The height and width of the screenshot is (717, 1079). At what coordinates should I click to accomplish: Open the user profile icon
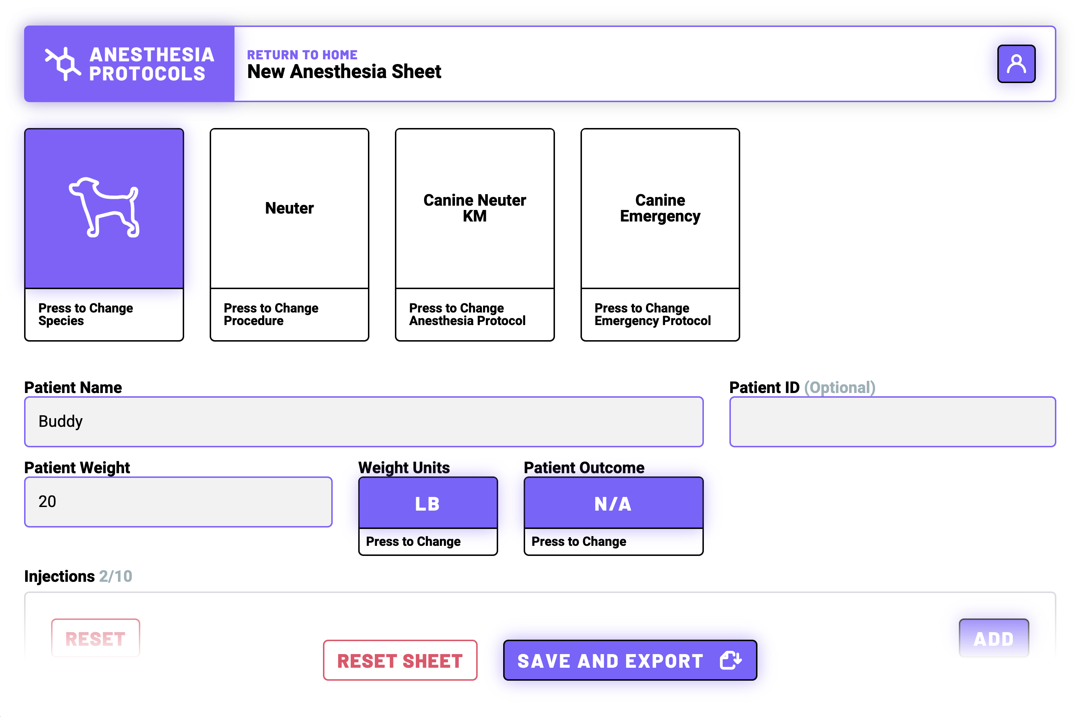[x=1016, y=64]
